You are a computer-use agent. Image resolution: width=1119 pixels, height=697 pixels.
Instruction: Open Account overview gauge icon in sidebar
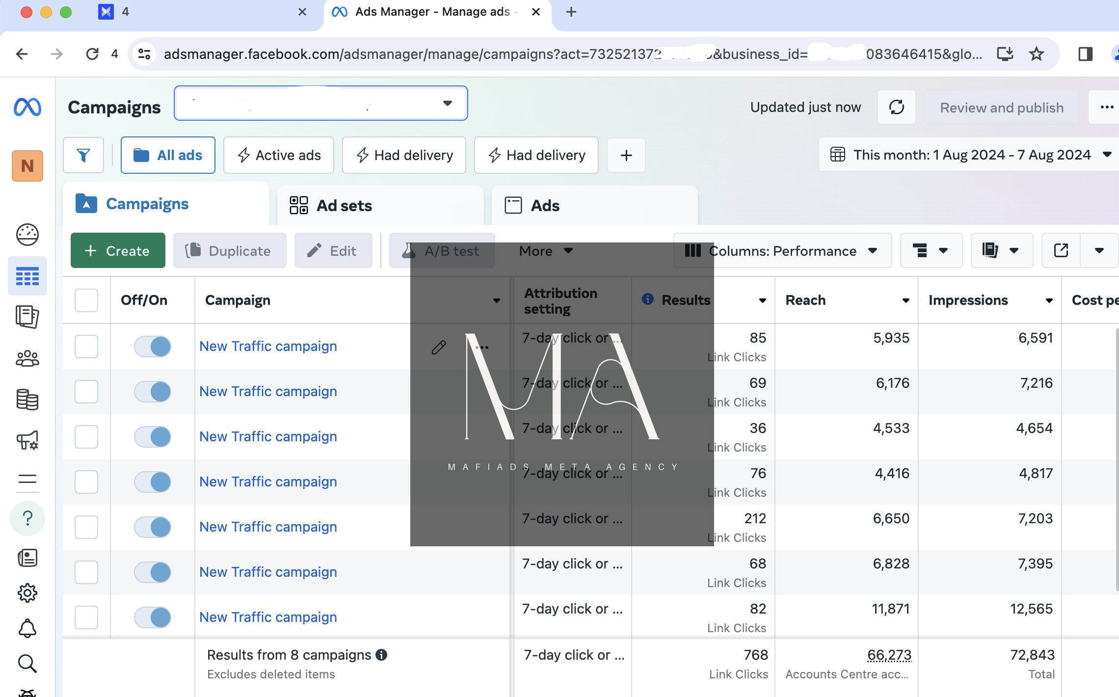click(x=27, y=235)
